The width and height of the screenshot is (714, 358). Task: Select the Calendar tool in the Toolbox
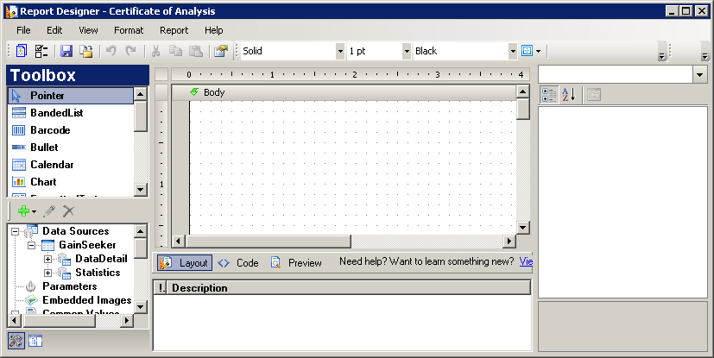click(52, 165)
